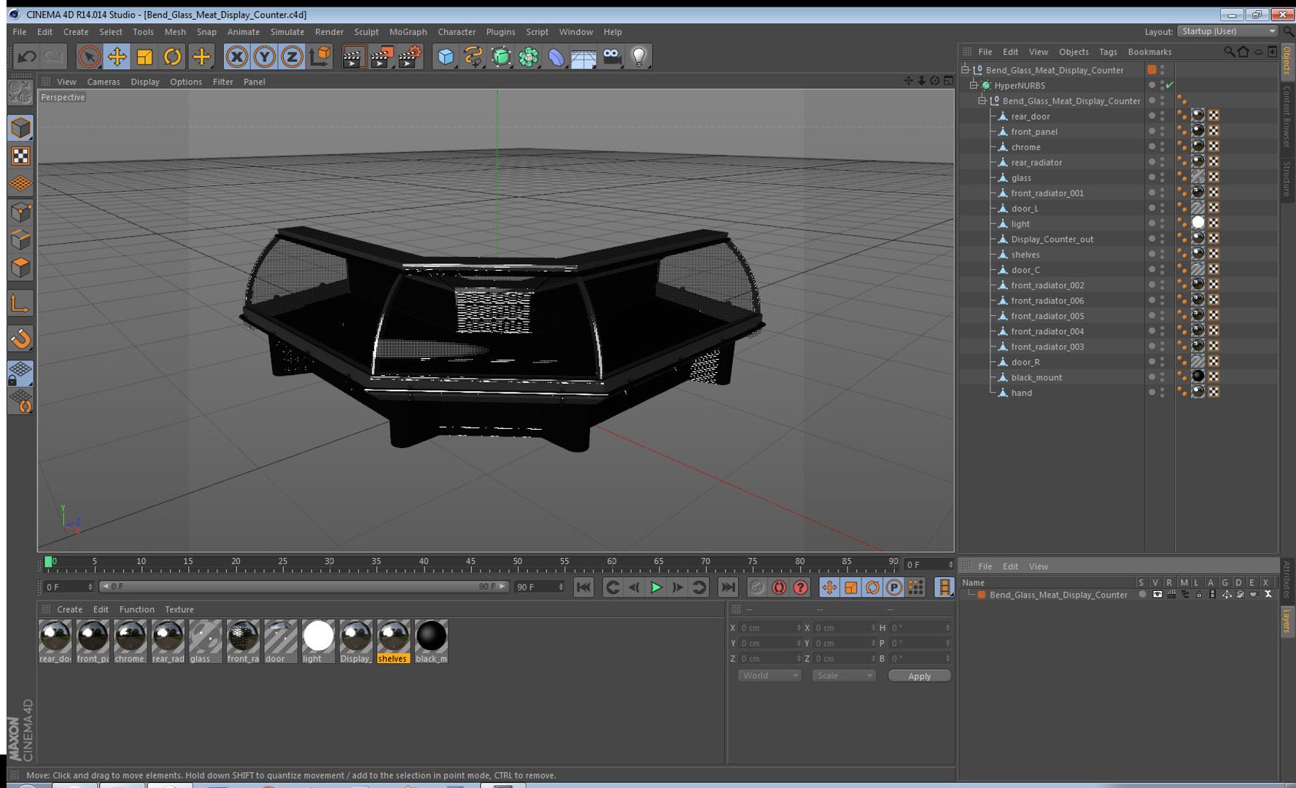Click the Undo arrow icon
The height and width of the screenshot is (788, 1296).
pyautogui.click(x=27, y=57)
